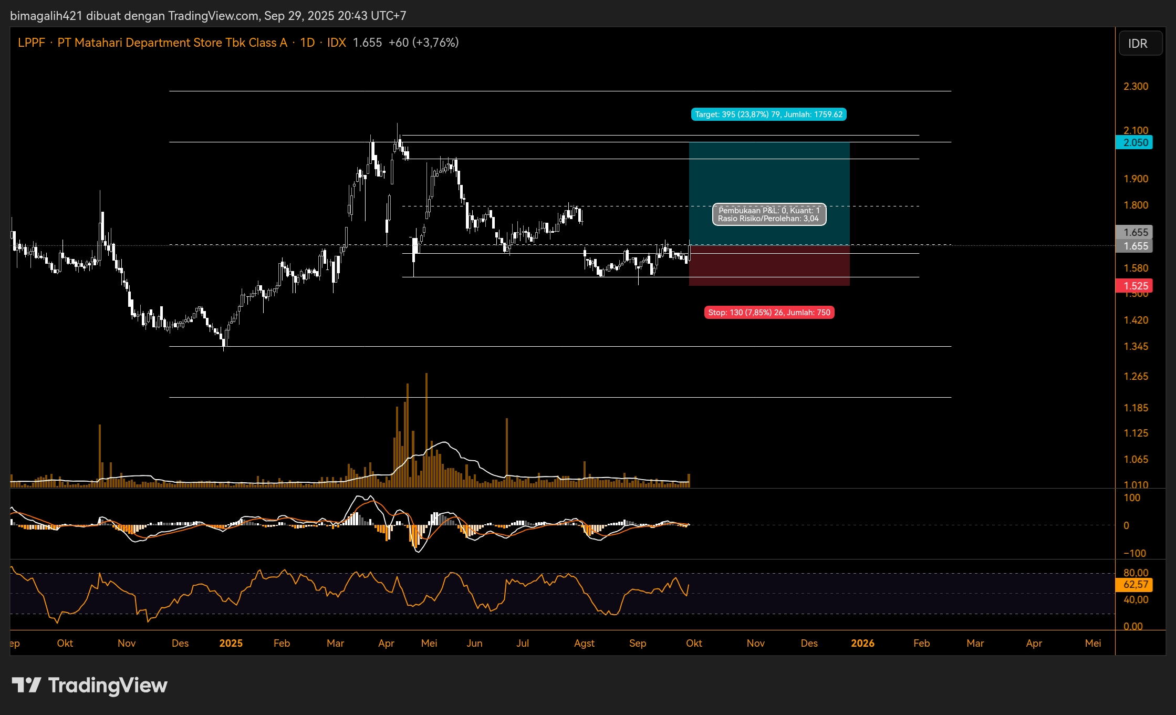Click the 80,00 level on RSI scale

(1136, 573)
